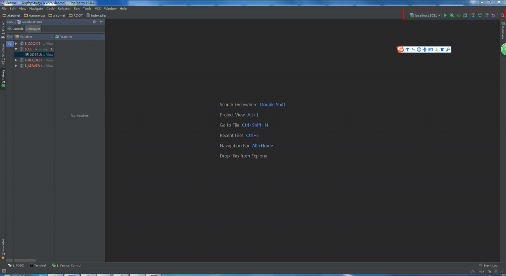The width and height of the screenshot is (506, 276).
Task: Open the 1: Project tool window
Action: click(x=3, y=29)
